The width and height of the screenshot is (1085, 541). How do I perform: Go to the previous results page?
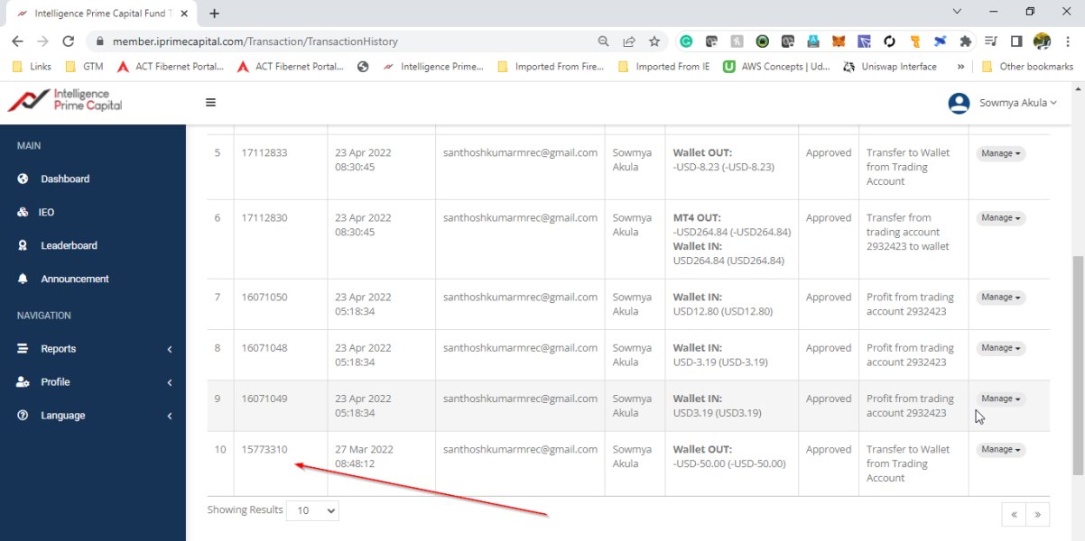coord(1014,514)
